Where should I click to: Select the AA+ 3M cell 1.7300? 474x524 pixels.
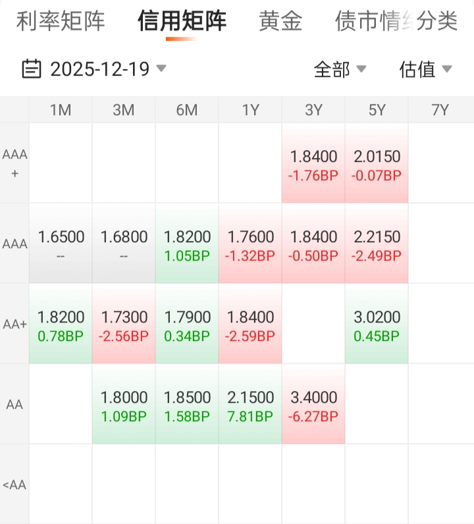tap(124, 325)
